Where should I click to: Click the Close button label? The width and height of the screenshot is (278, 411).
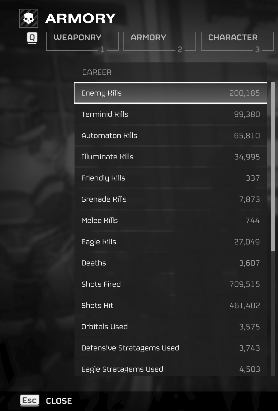(59, 401)
